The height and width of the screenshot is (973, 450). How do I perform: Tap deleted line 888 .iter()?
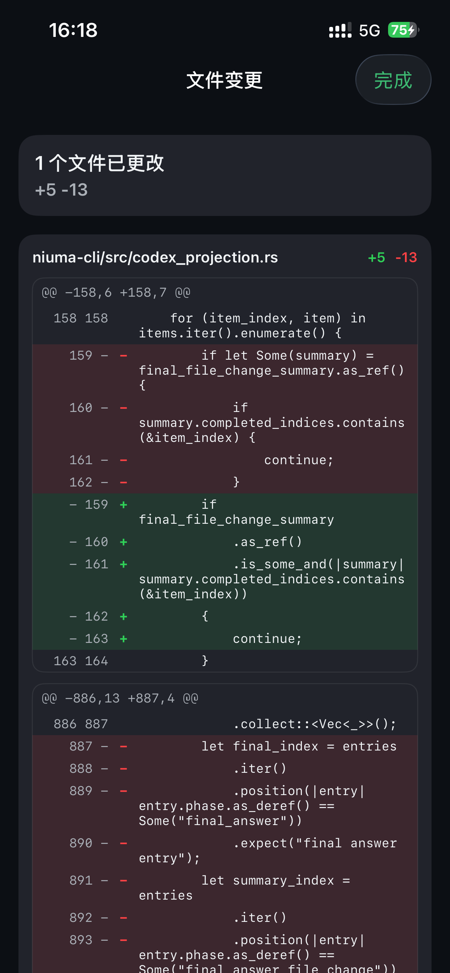(225, 769)
